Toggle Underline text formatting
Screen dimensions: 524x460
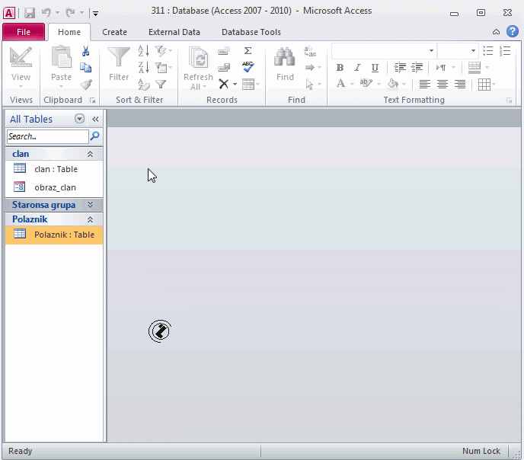pos(373,68)
